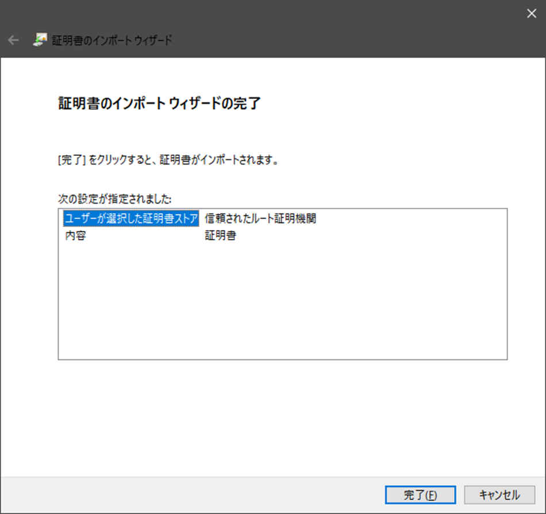This screenshot has width=546, height=514.
Task: Click the キャンセル button
Action: 499,495
